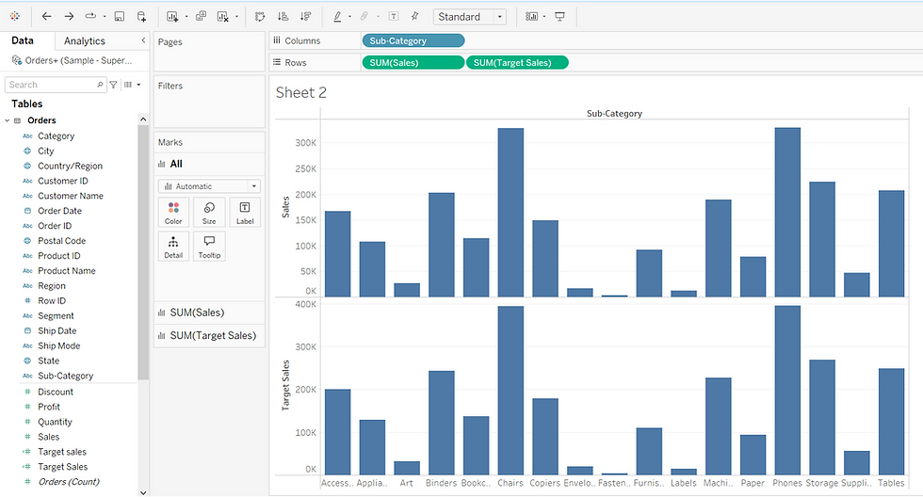This screenshot has width=923, height=497.
Task: Click the Size card in Marks
Action: point(209,213)
